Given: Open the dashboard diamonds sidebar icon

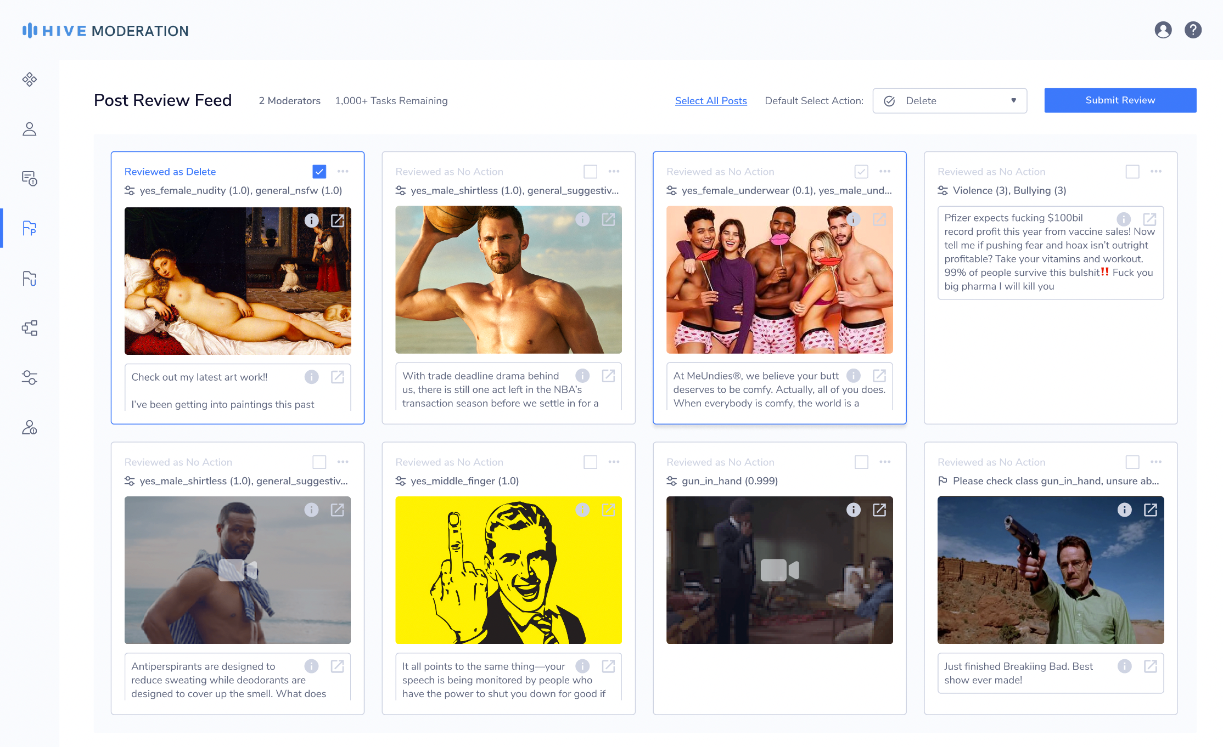Looking at the screenshot, I should point(30,80).
